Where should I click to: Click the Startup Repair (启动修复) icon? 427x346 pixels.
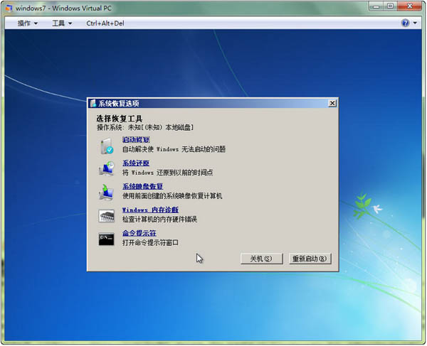pos(107,146)
